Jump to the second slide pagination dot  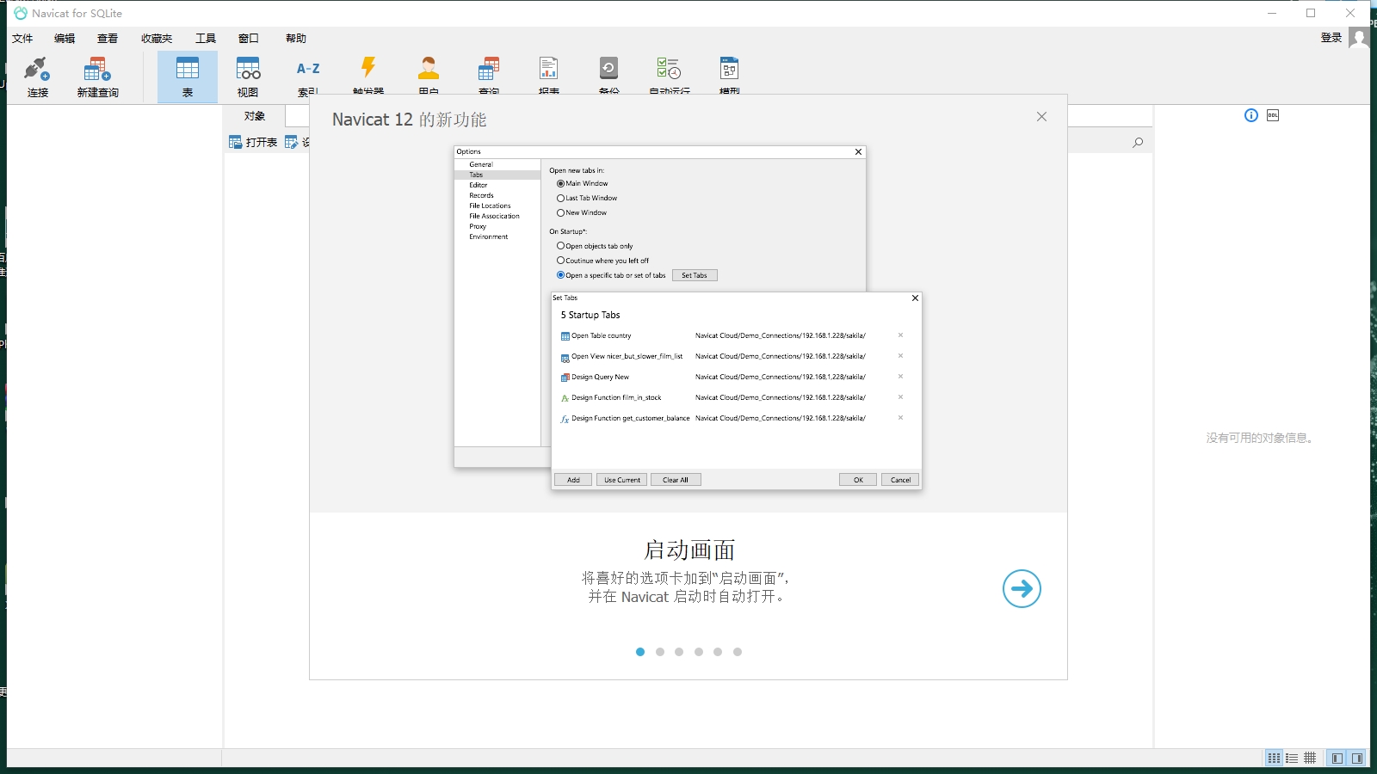click(x=660, y=652)
